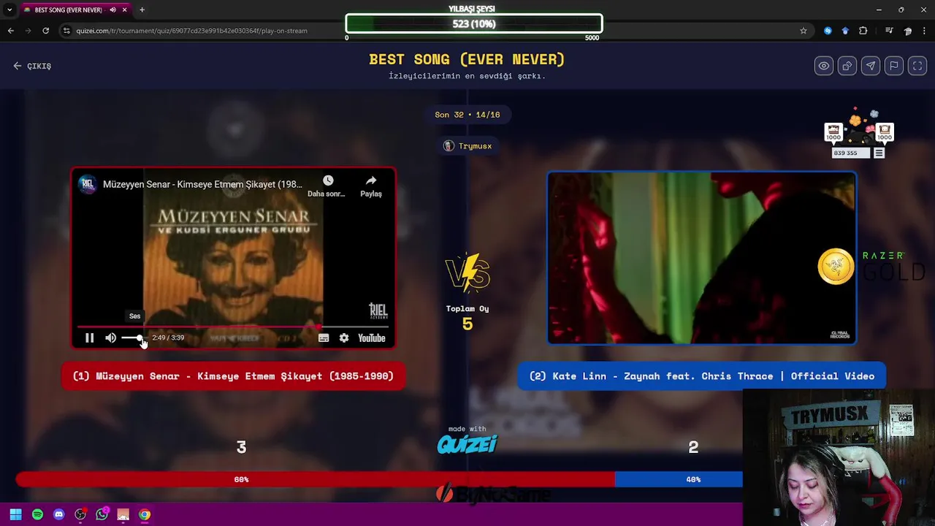Click the blue arrow extension icon
Viewport: 935px width, 526px height.
point(845,31)
